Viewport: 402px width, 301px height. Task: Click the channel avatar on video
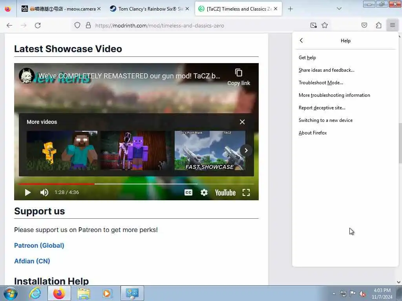27,76
